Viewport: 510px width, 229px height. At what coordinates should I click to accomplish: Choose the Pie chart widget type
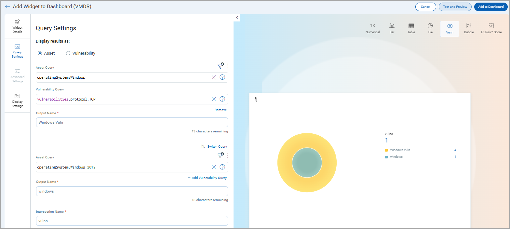430,29
